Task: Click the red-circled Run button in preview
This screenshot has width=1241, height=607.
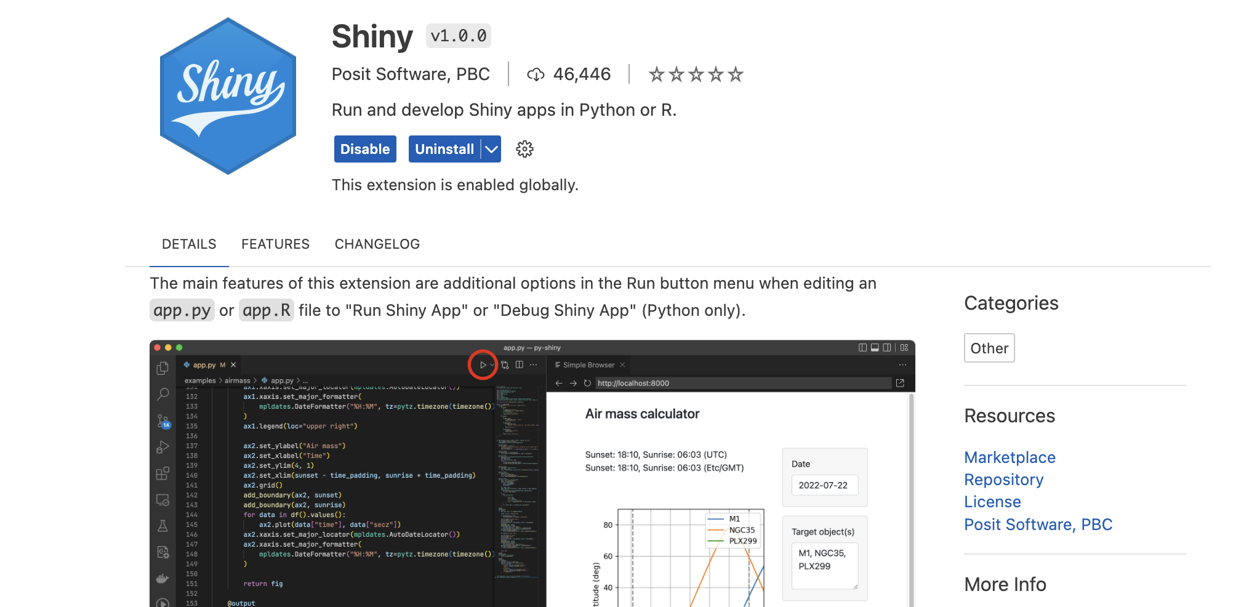Action: click(x=483, y=365)
